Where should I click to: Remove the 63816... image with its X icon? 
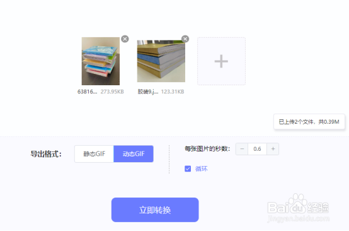pos(125,39)
